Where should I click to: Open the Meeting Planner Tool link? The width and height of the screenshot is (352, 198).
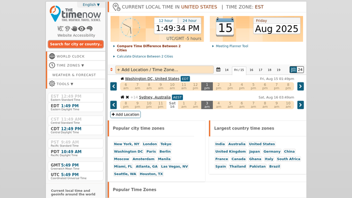pos(232,46)
